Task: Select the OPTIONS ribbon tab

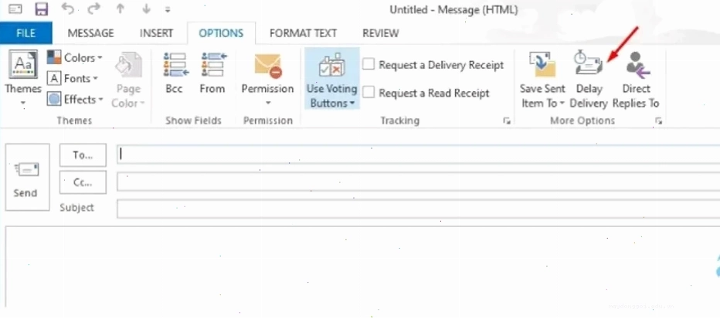Action: pos(221,33)
